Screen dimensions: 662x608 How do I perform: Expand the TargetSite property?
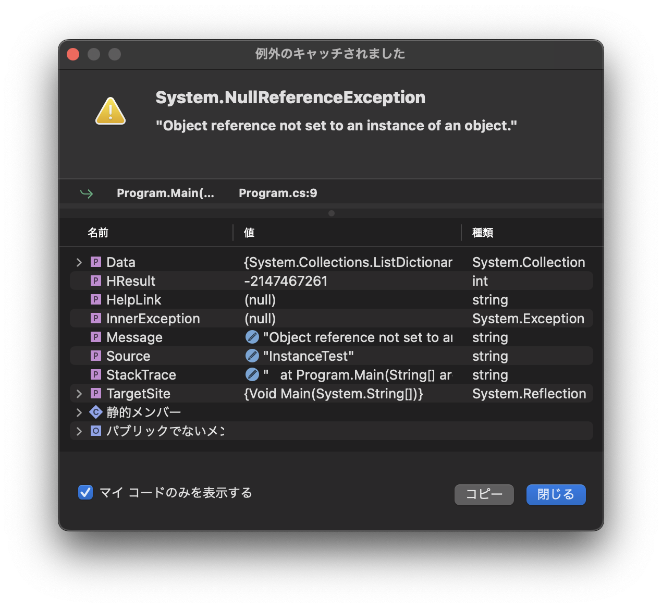point(78,393)
